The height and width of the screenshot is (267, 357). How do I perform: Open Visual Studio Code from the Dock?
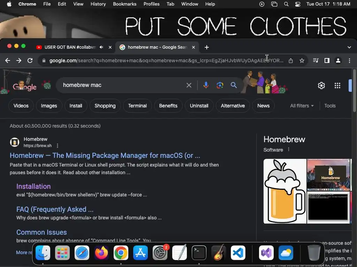238,253
